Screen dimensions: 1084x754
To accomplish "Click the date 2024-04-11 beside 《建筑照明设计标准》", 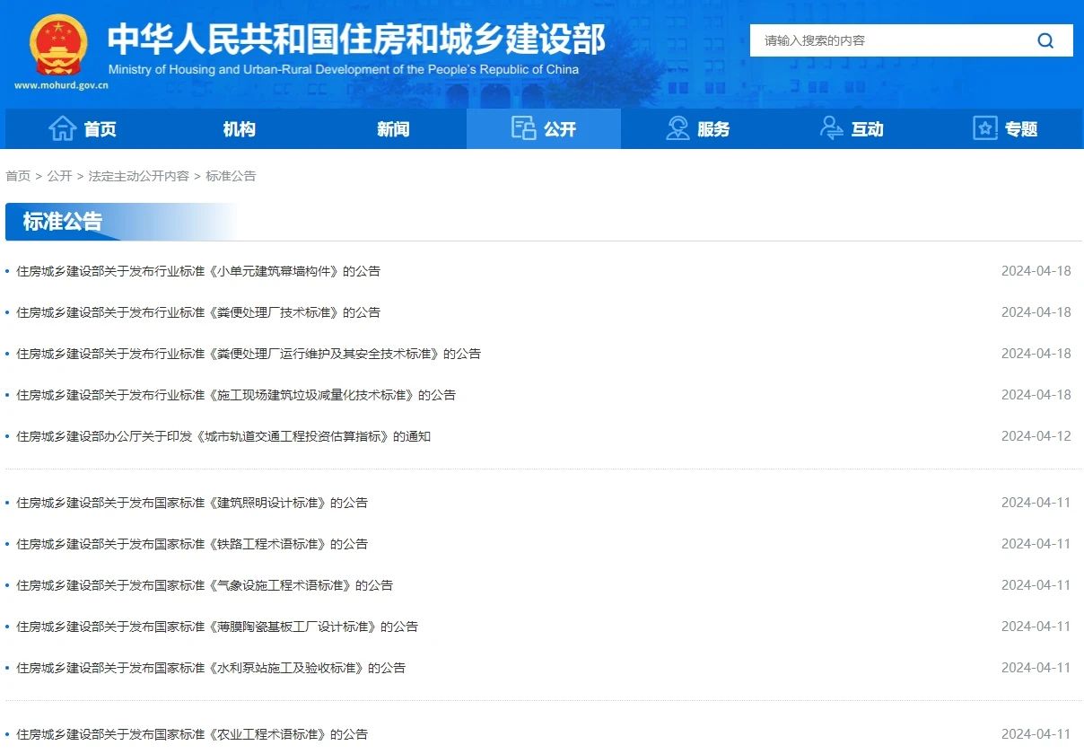I will pos(1036,503).
